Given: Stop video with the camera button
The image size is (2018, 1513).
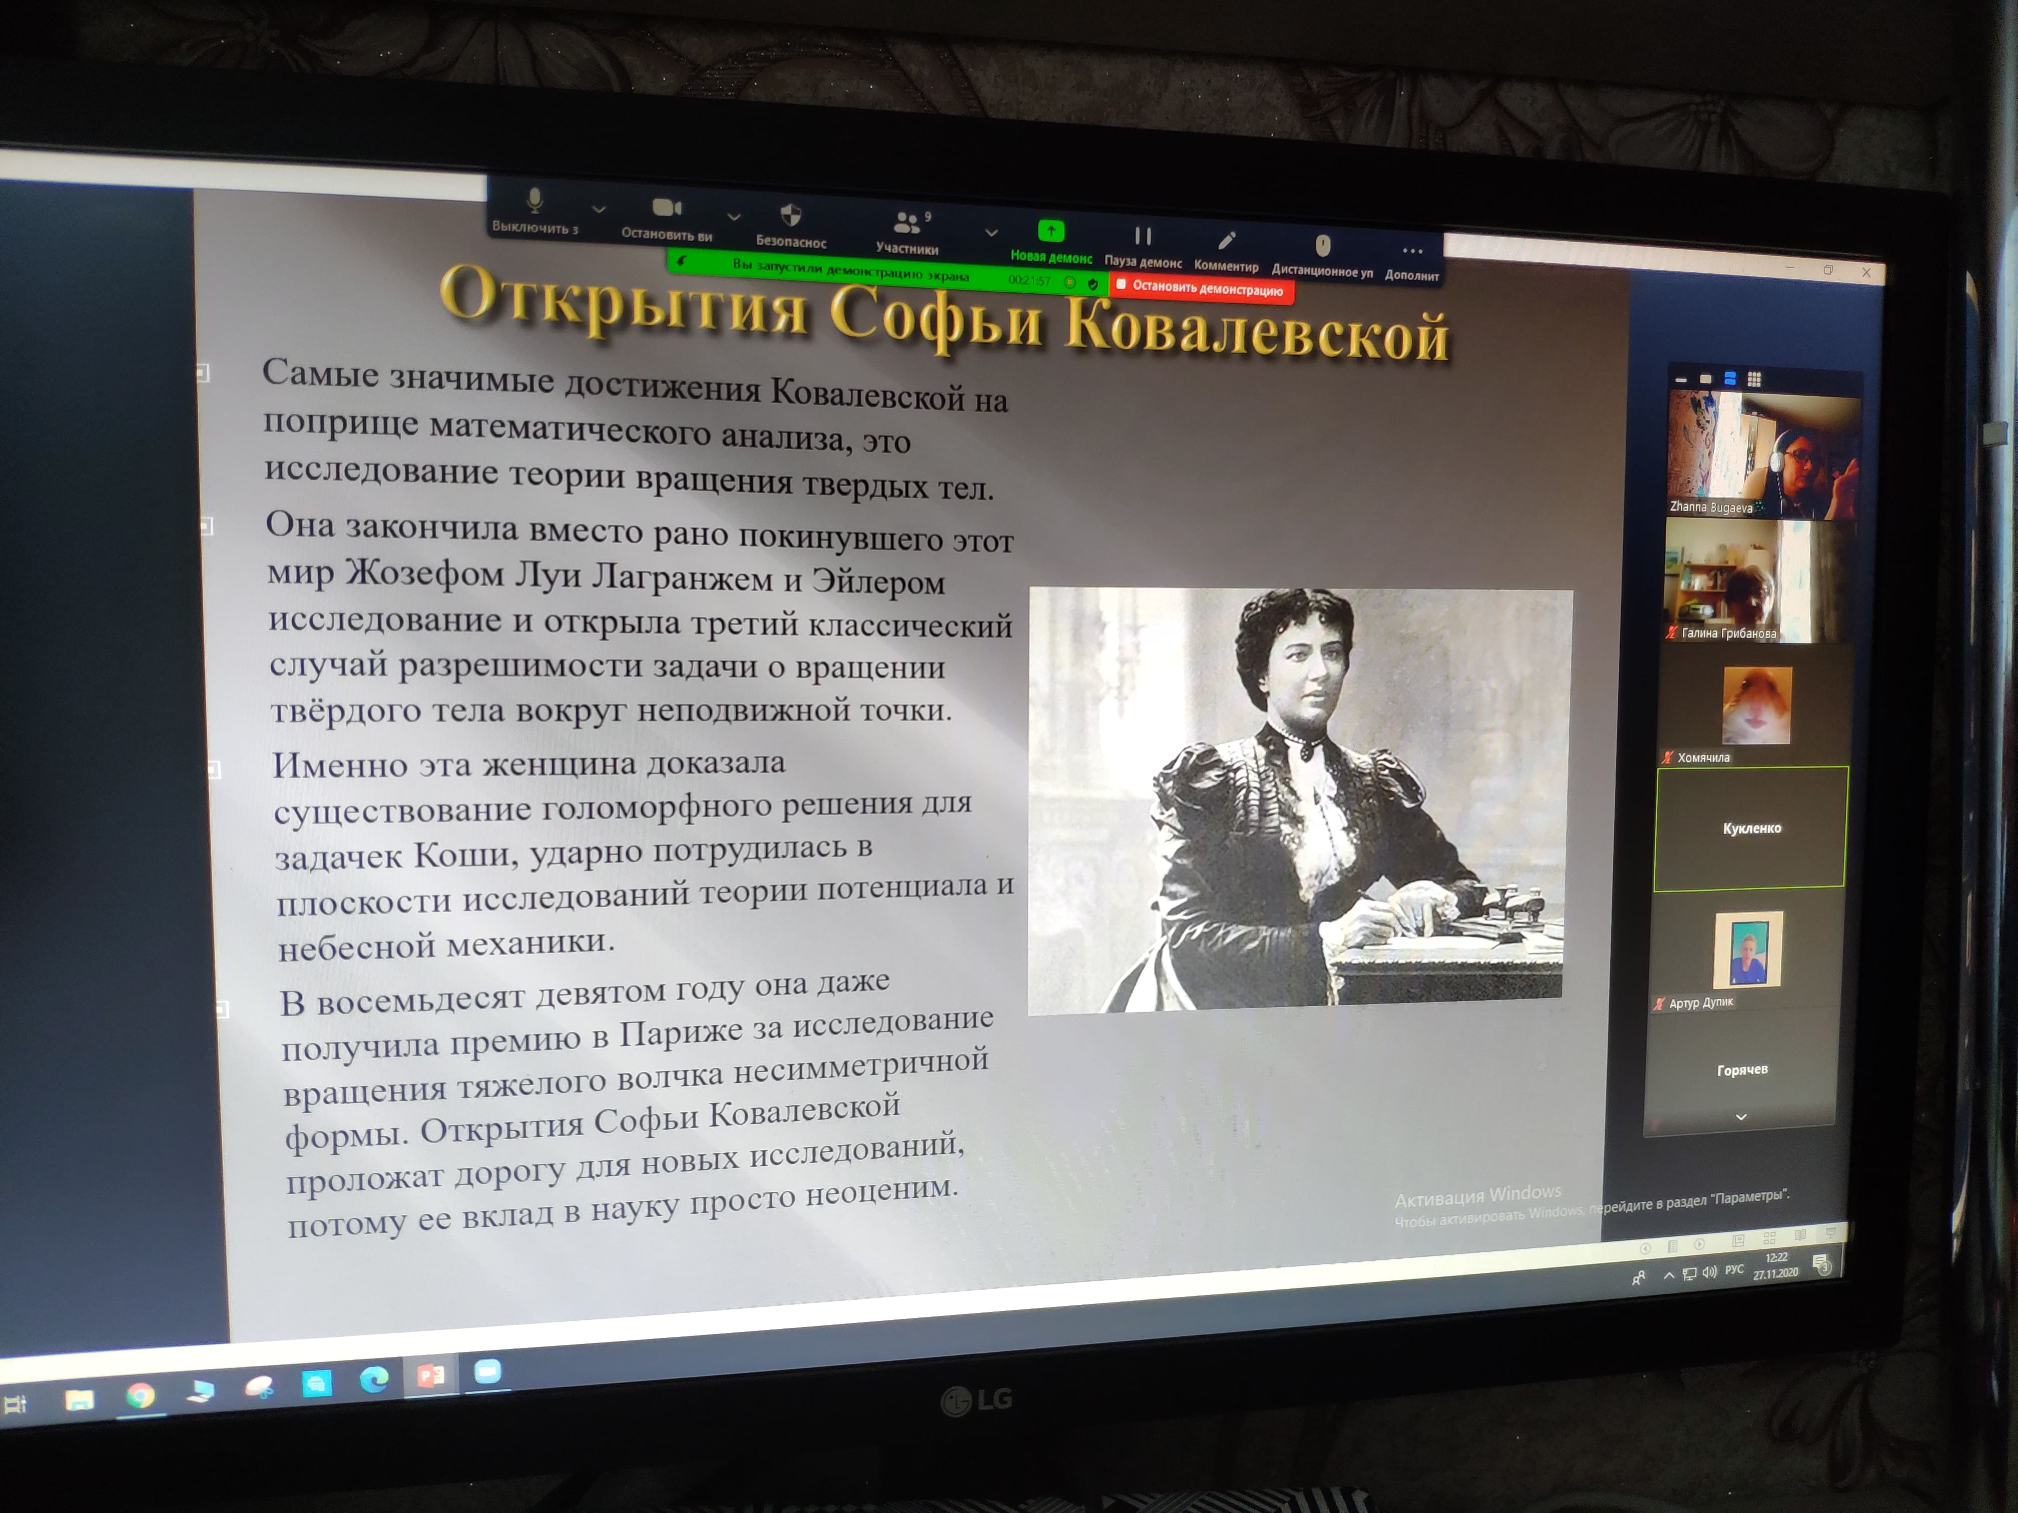Looking at the screenshot, I should click(667, 219).
